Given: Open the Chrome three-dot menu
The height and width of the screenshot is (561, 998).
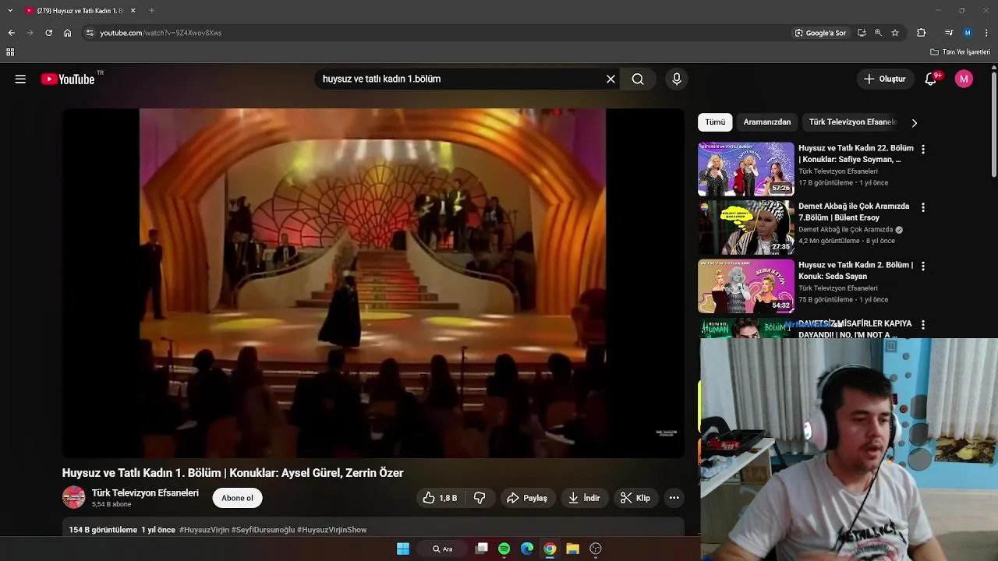Looking at the screenshot, I should click(987, 33).
